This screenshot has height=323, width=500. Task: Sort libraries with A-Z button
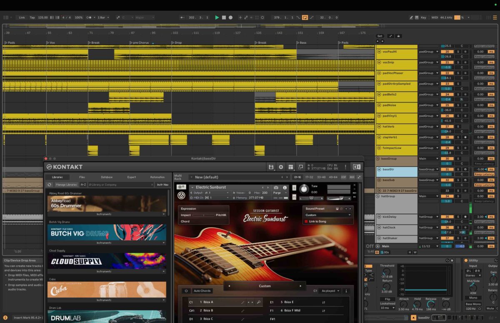(x=83, y=184)
